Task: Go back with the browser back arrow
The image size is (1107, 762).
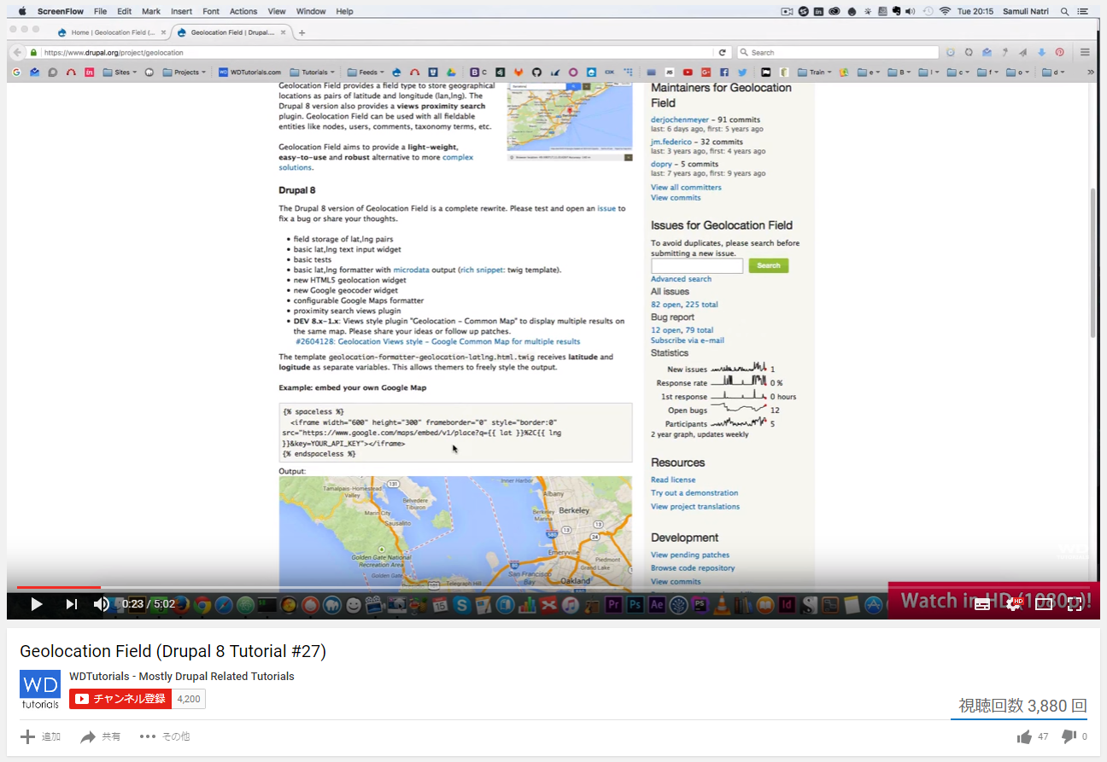Action: [x=17, y=52]
